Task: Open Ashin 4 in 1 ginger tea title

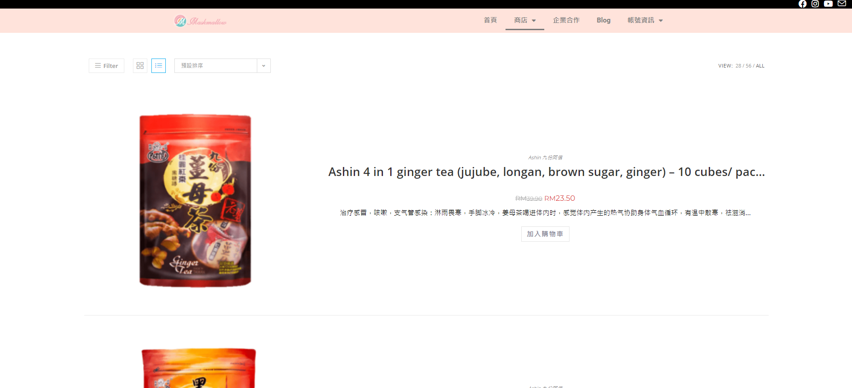Action: pos(547,172)
